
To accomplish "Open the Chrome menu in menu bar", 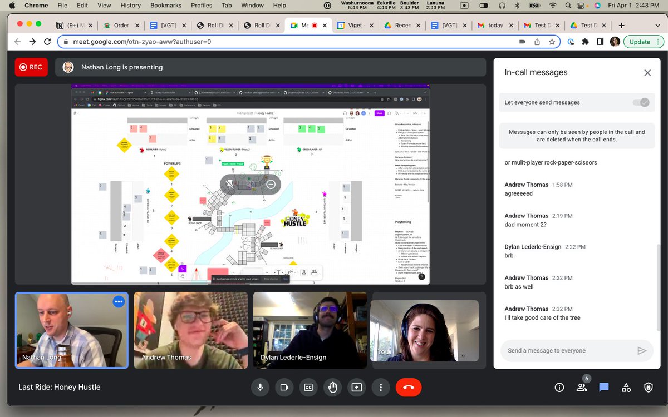I will tap(36, 6).
